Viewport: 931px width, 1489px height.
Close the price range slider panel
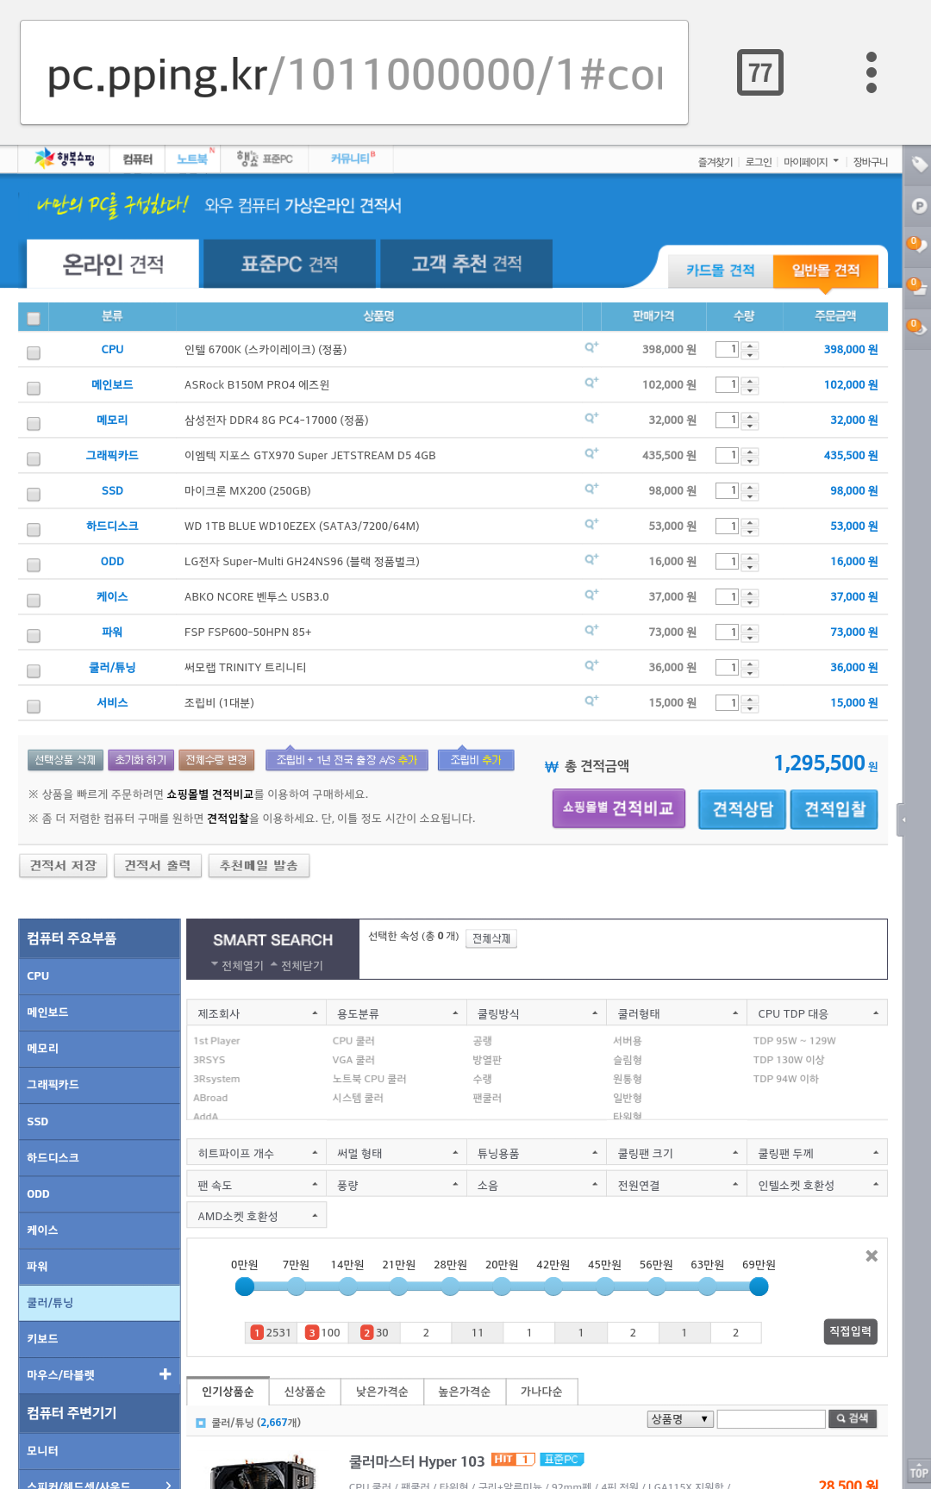872,1256
